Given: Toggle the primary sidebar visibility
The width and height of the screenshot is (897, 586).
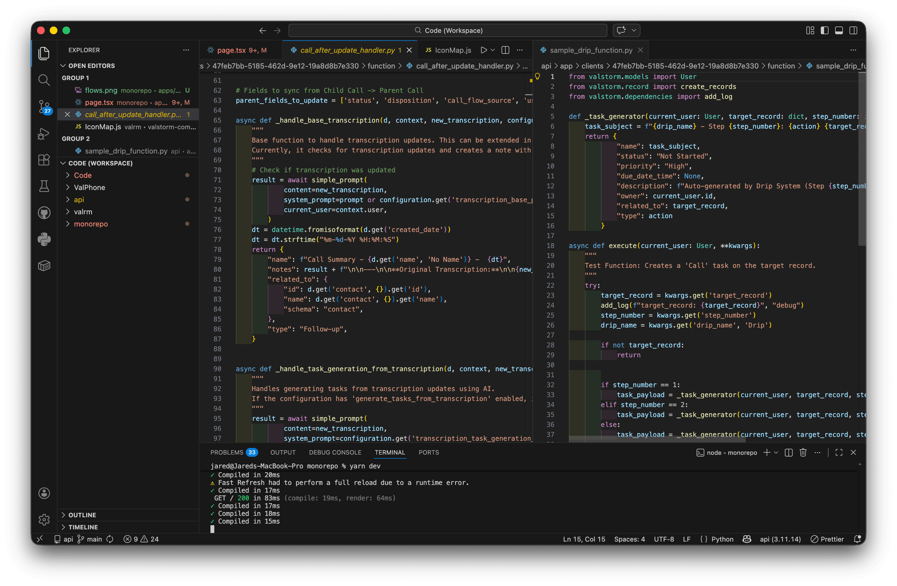Looking at the screenshot, I should click(x=825, y=30).
